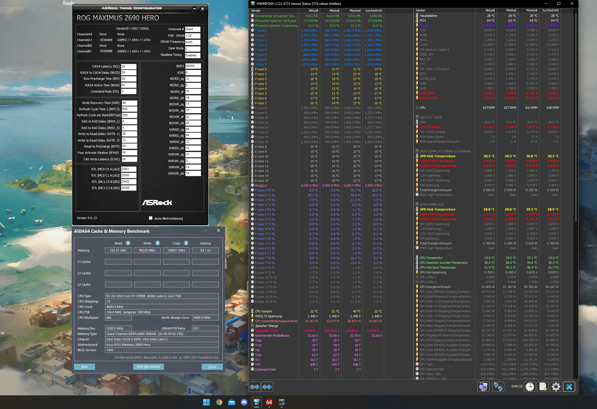The width and height of the screenshot is (597, 409).
Task: Collapse DDR5 DIMM [#1] sensor group
Action: coord(417,151)
